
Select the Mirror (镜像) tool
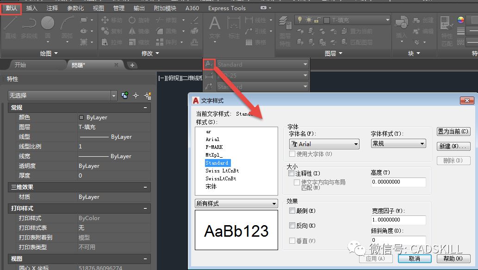[139, 31]
